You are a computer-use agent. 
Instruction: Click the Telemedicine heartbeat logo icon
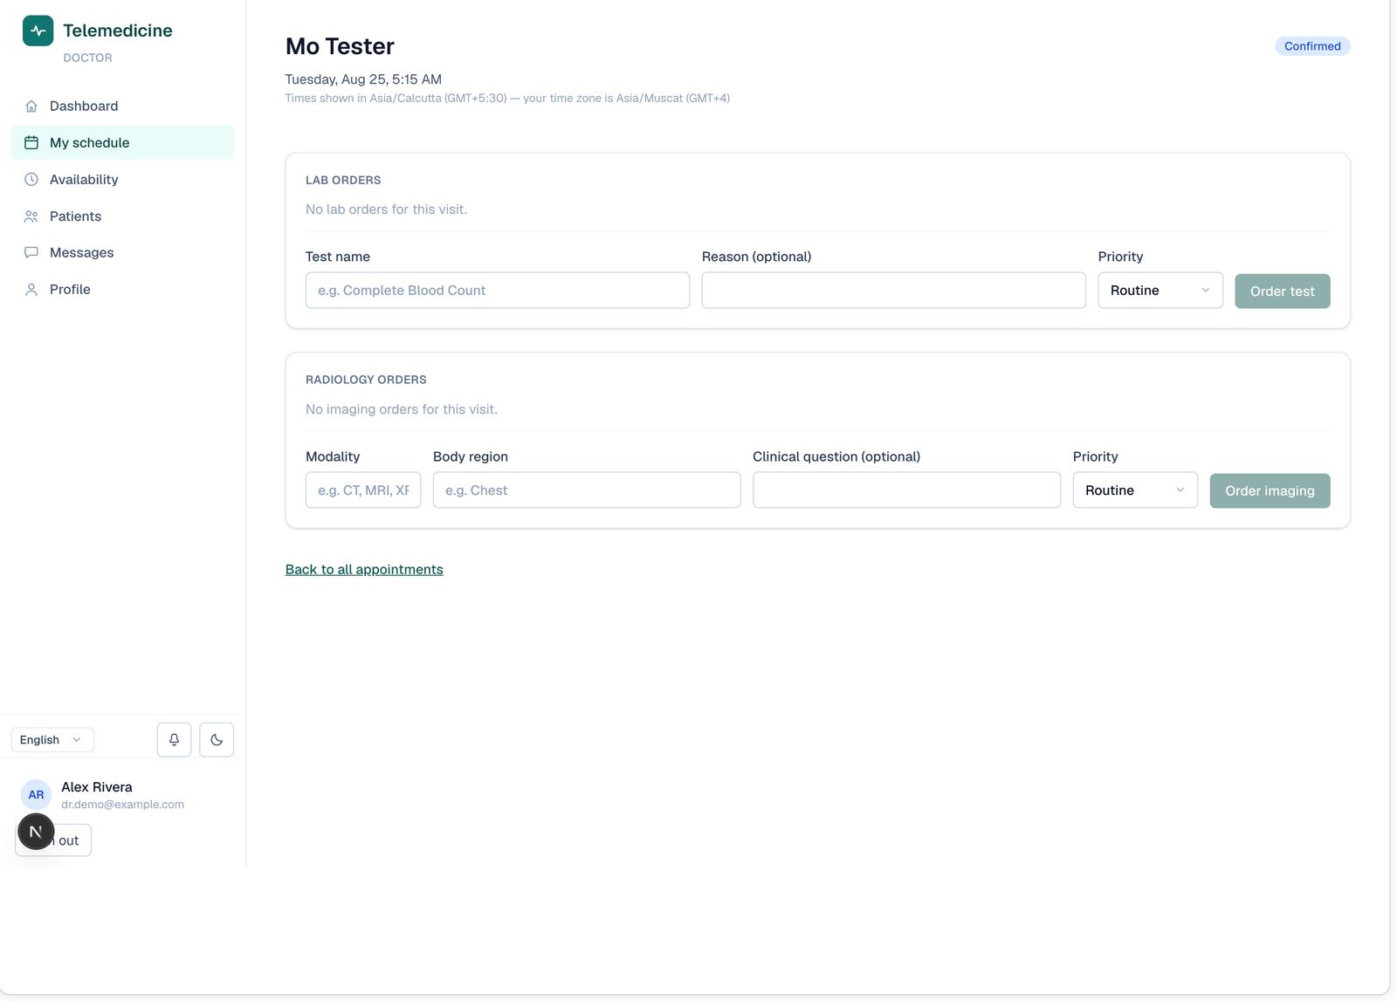pyautogui.click(x=38, y=31)
